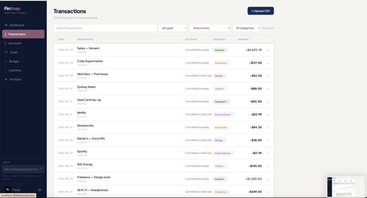Image resolution: width=367 pixels, height=198 pixels.
Task: Remove the Woolworths transaction row
Action: (268, 128)
